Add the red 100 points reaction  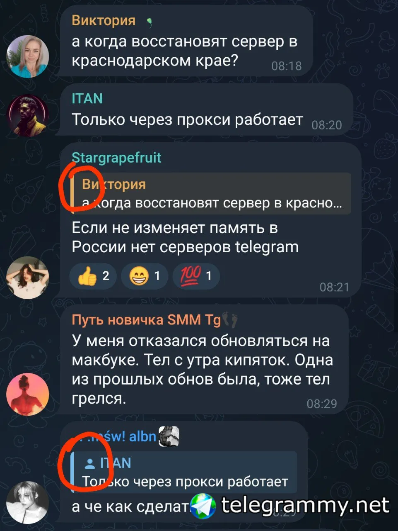[195, 276]
